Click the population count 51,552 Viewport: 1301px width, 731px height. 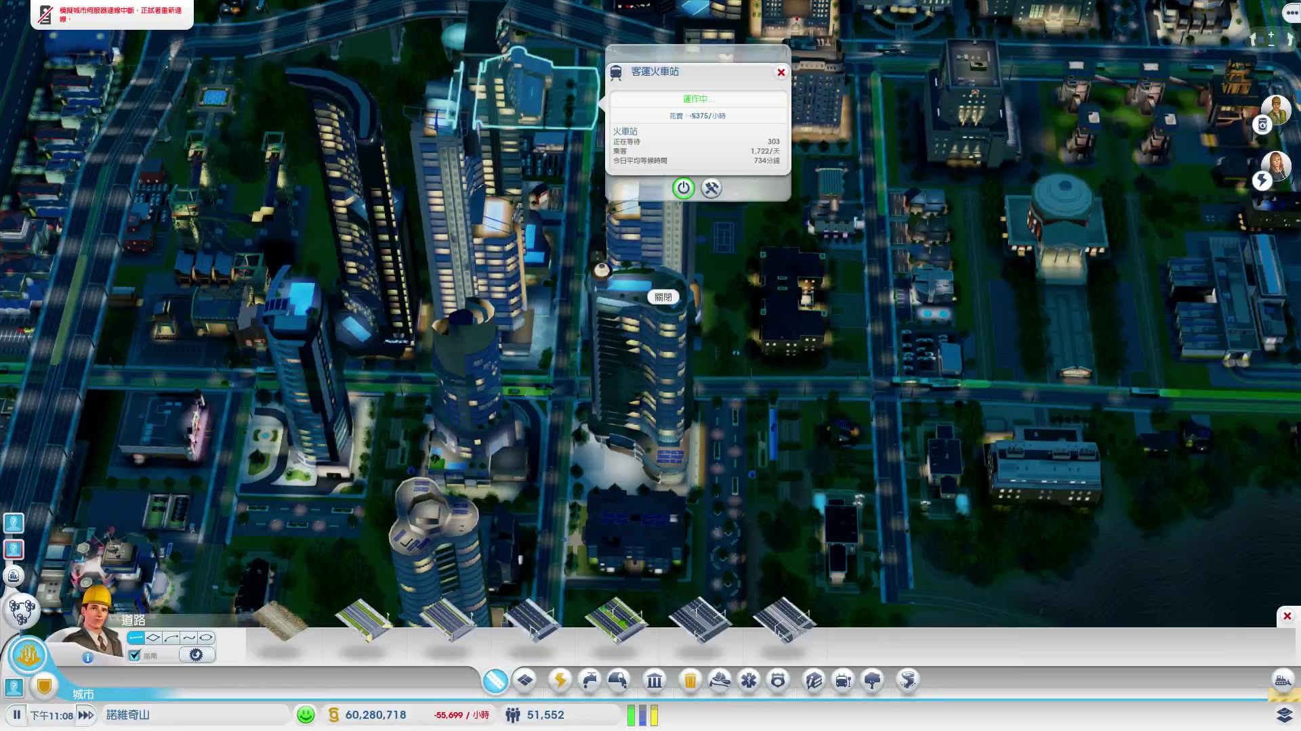click(545, 715)
